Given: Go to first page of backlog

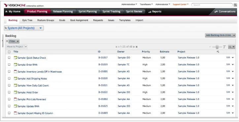Looking at the screenshot, I should (x=116, y=47).
